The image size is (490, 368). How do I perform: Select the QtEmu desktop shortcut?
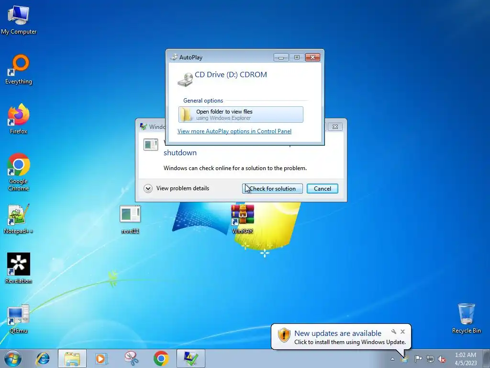coord(19,319)
